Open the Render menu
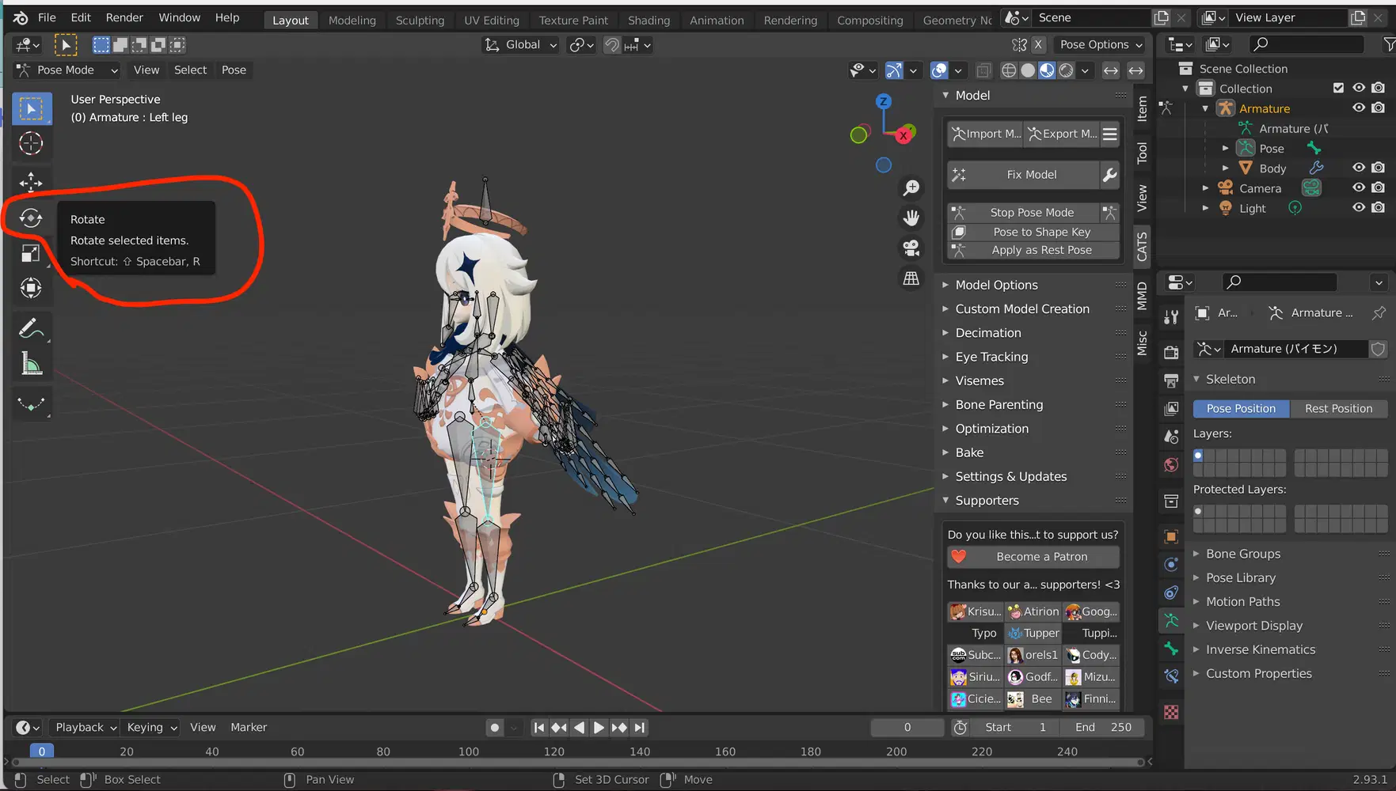 pos(124,17)
